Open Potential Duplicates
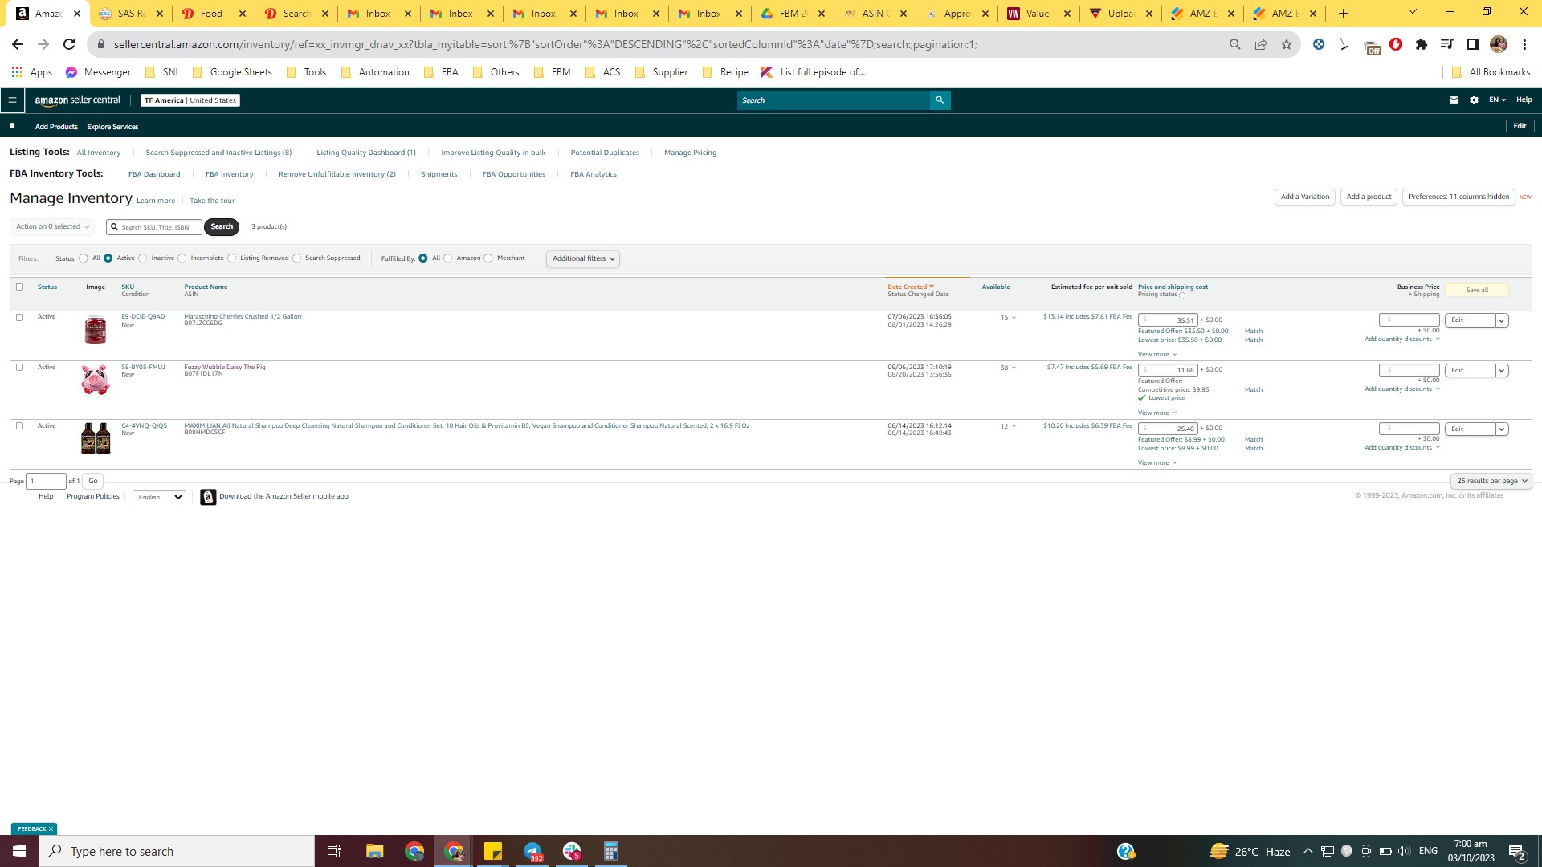 605,153
